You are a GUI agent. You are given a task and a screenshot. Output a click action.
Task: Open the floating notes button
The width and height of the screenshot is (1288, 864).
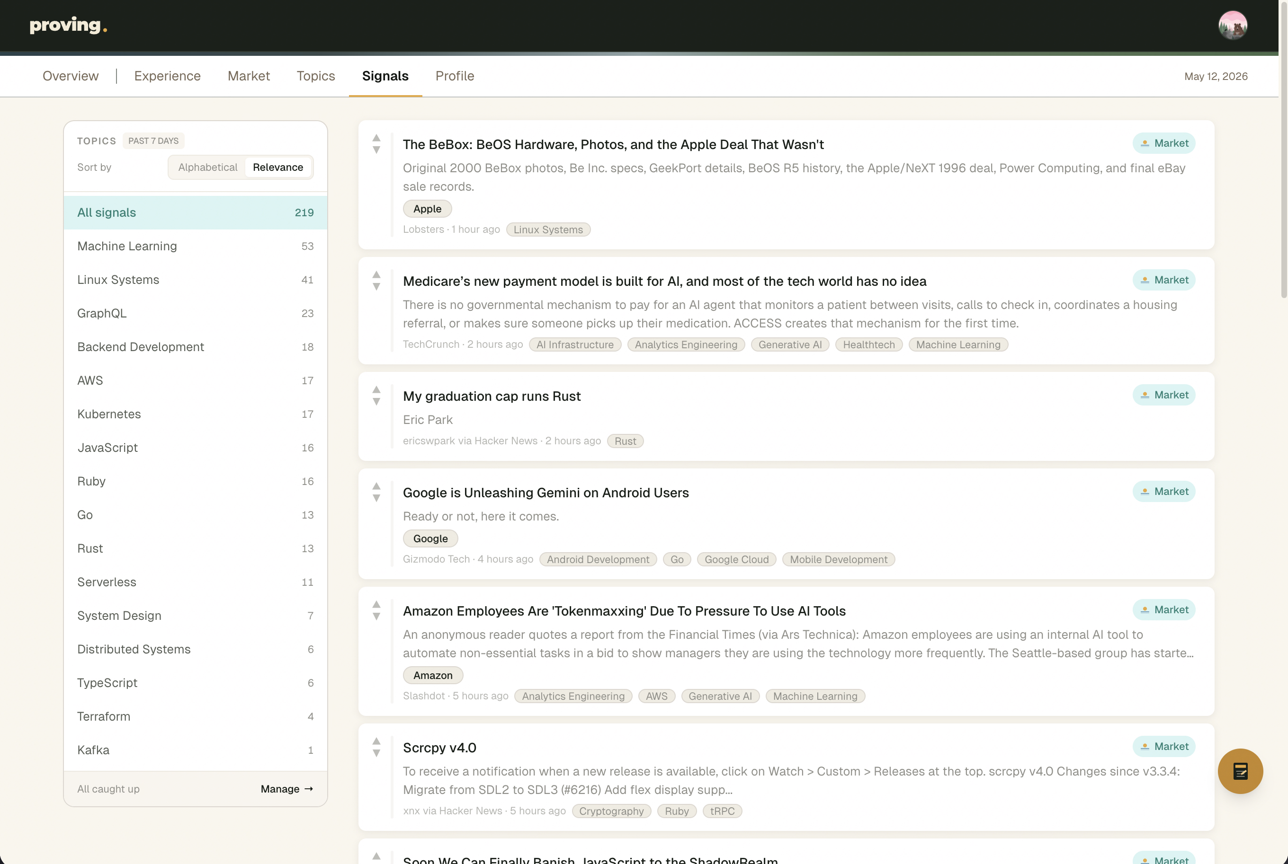(x=1240, y=771)
